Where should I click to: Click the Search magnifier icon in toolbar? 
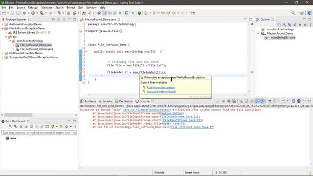click(293, 13)
